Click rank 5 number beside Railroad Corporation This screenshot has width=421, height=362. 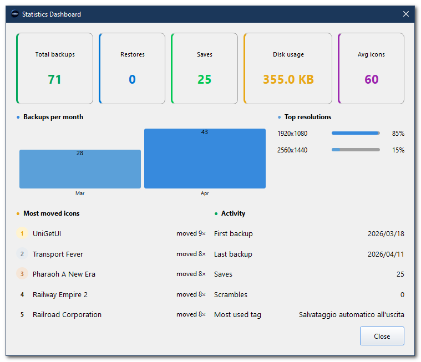(22, 314)
